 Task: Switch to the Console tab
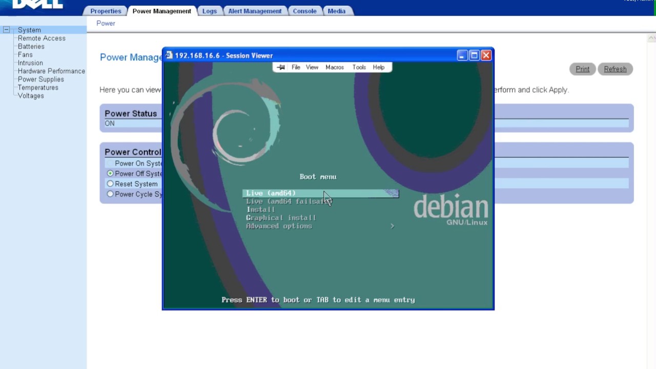pyautogui.click(x=304, y=11)
